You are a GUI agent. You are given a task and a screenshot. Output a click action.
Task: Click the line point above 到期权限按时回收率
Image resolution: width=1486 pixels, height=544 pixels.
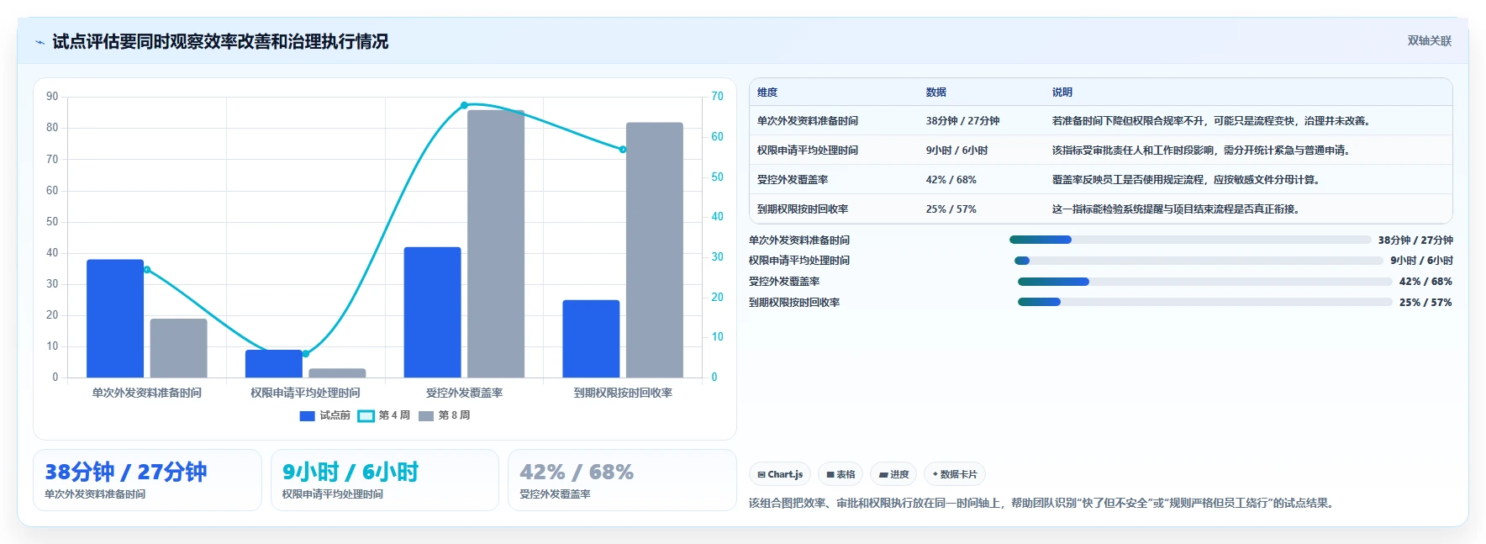click(x=623, y=150)
